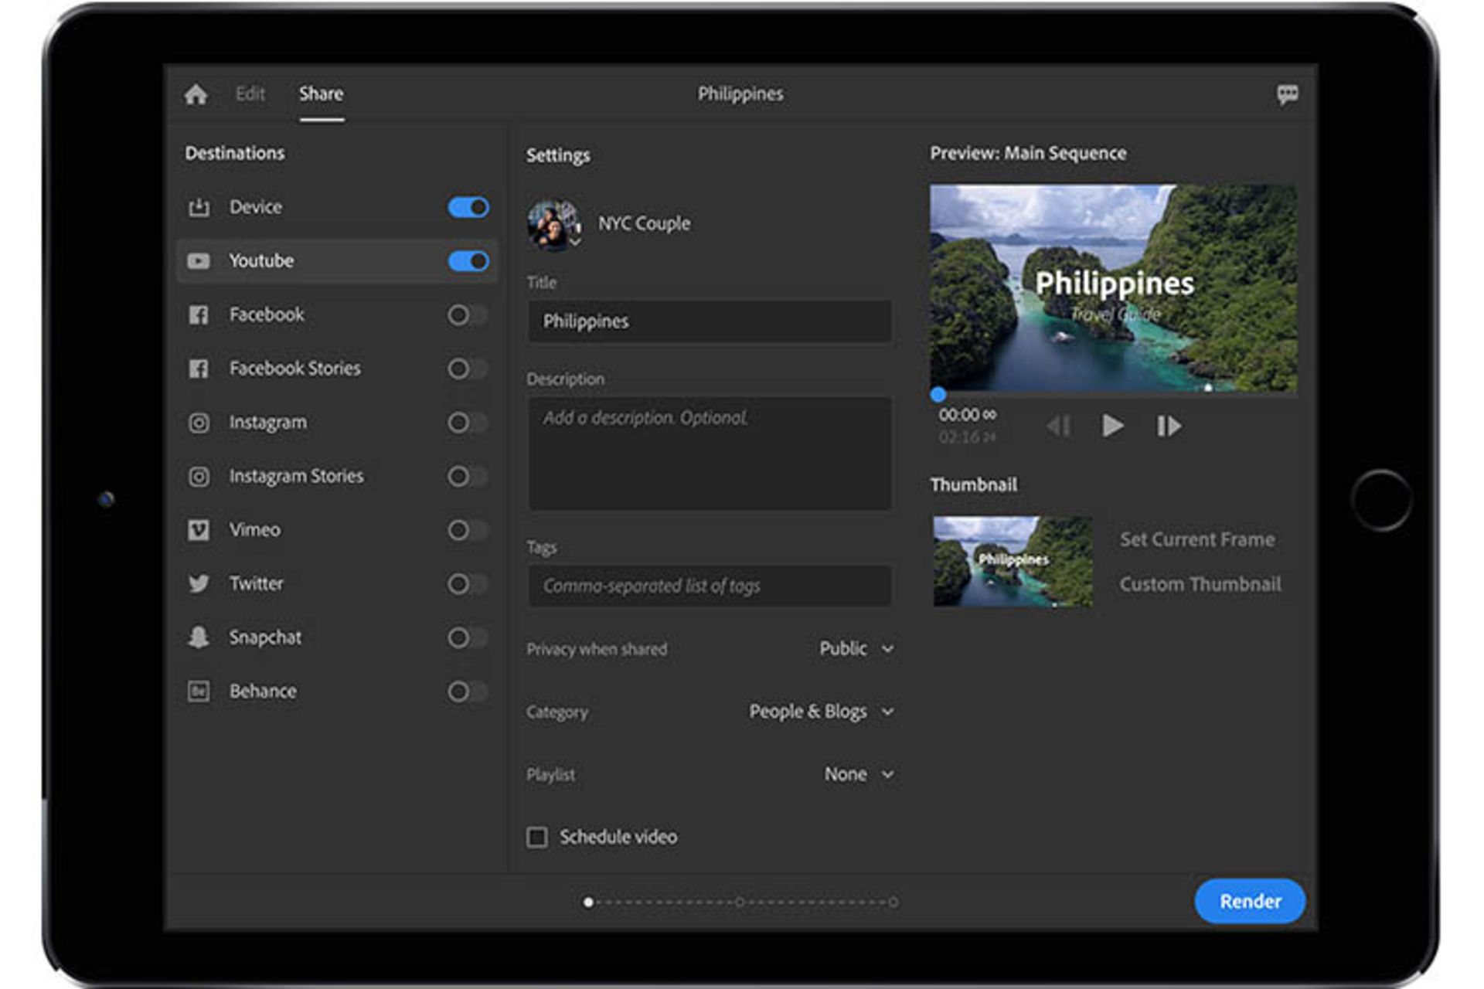Click the Snapchat destination icon
1484x989 pixels.
pyautogui.click(x=198, y=637)
